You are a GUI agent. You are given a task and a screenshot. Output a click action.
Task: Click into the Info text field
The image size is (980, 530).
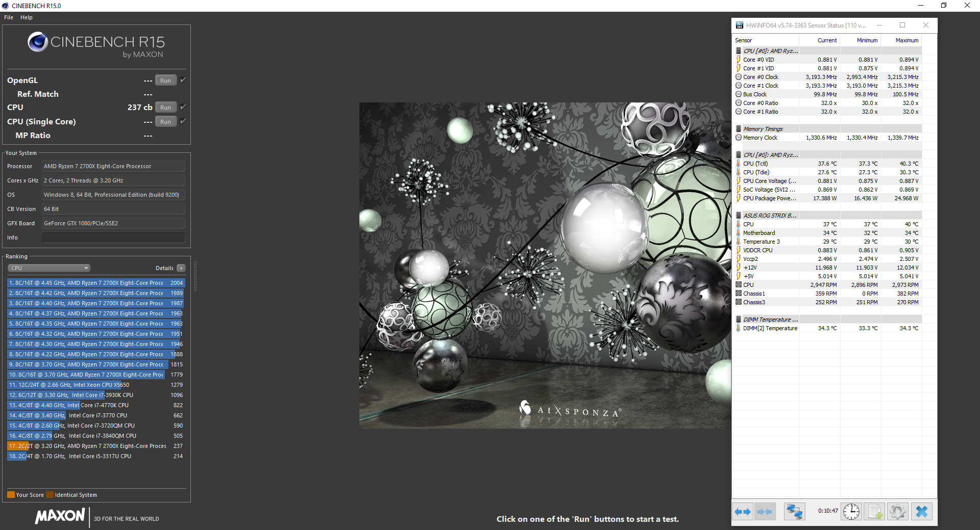pos(113,237)
